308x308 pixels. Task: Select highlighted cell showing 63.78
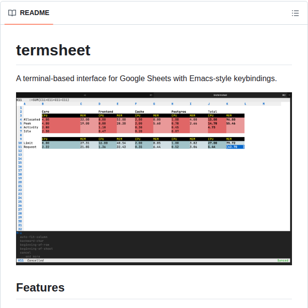point(235,147)
